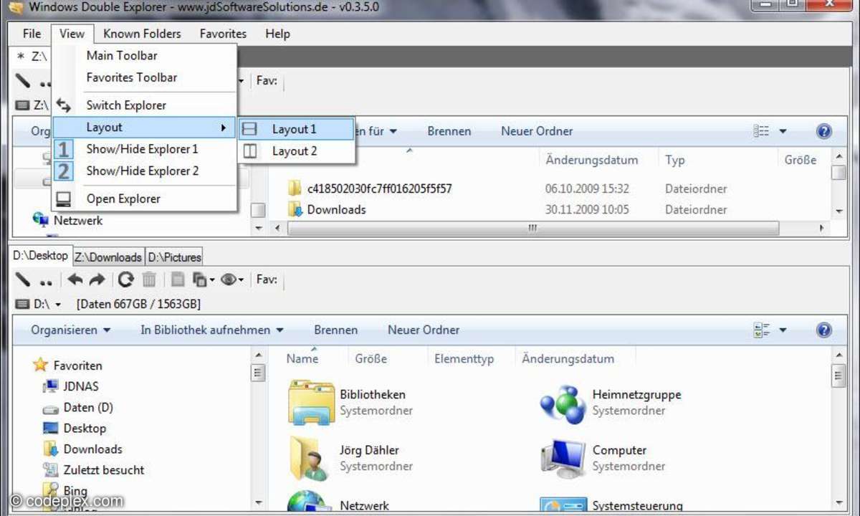This screenshot has width=860, height=516.
Task: Sort by Größe column in lower explorer
Action: [x=371, y=359]
